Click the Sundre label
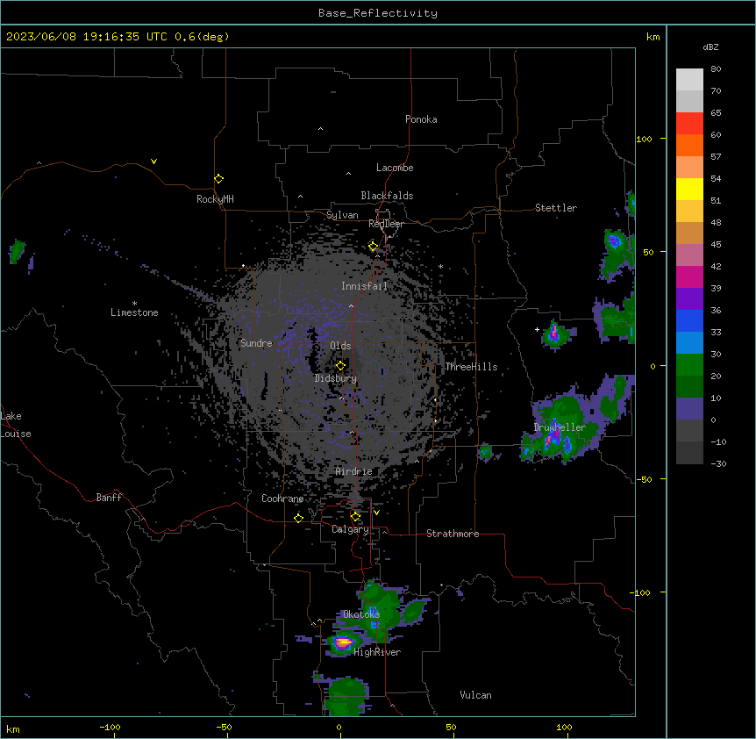The image size is (756, 739). point(256,343)
